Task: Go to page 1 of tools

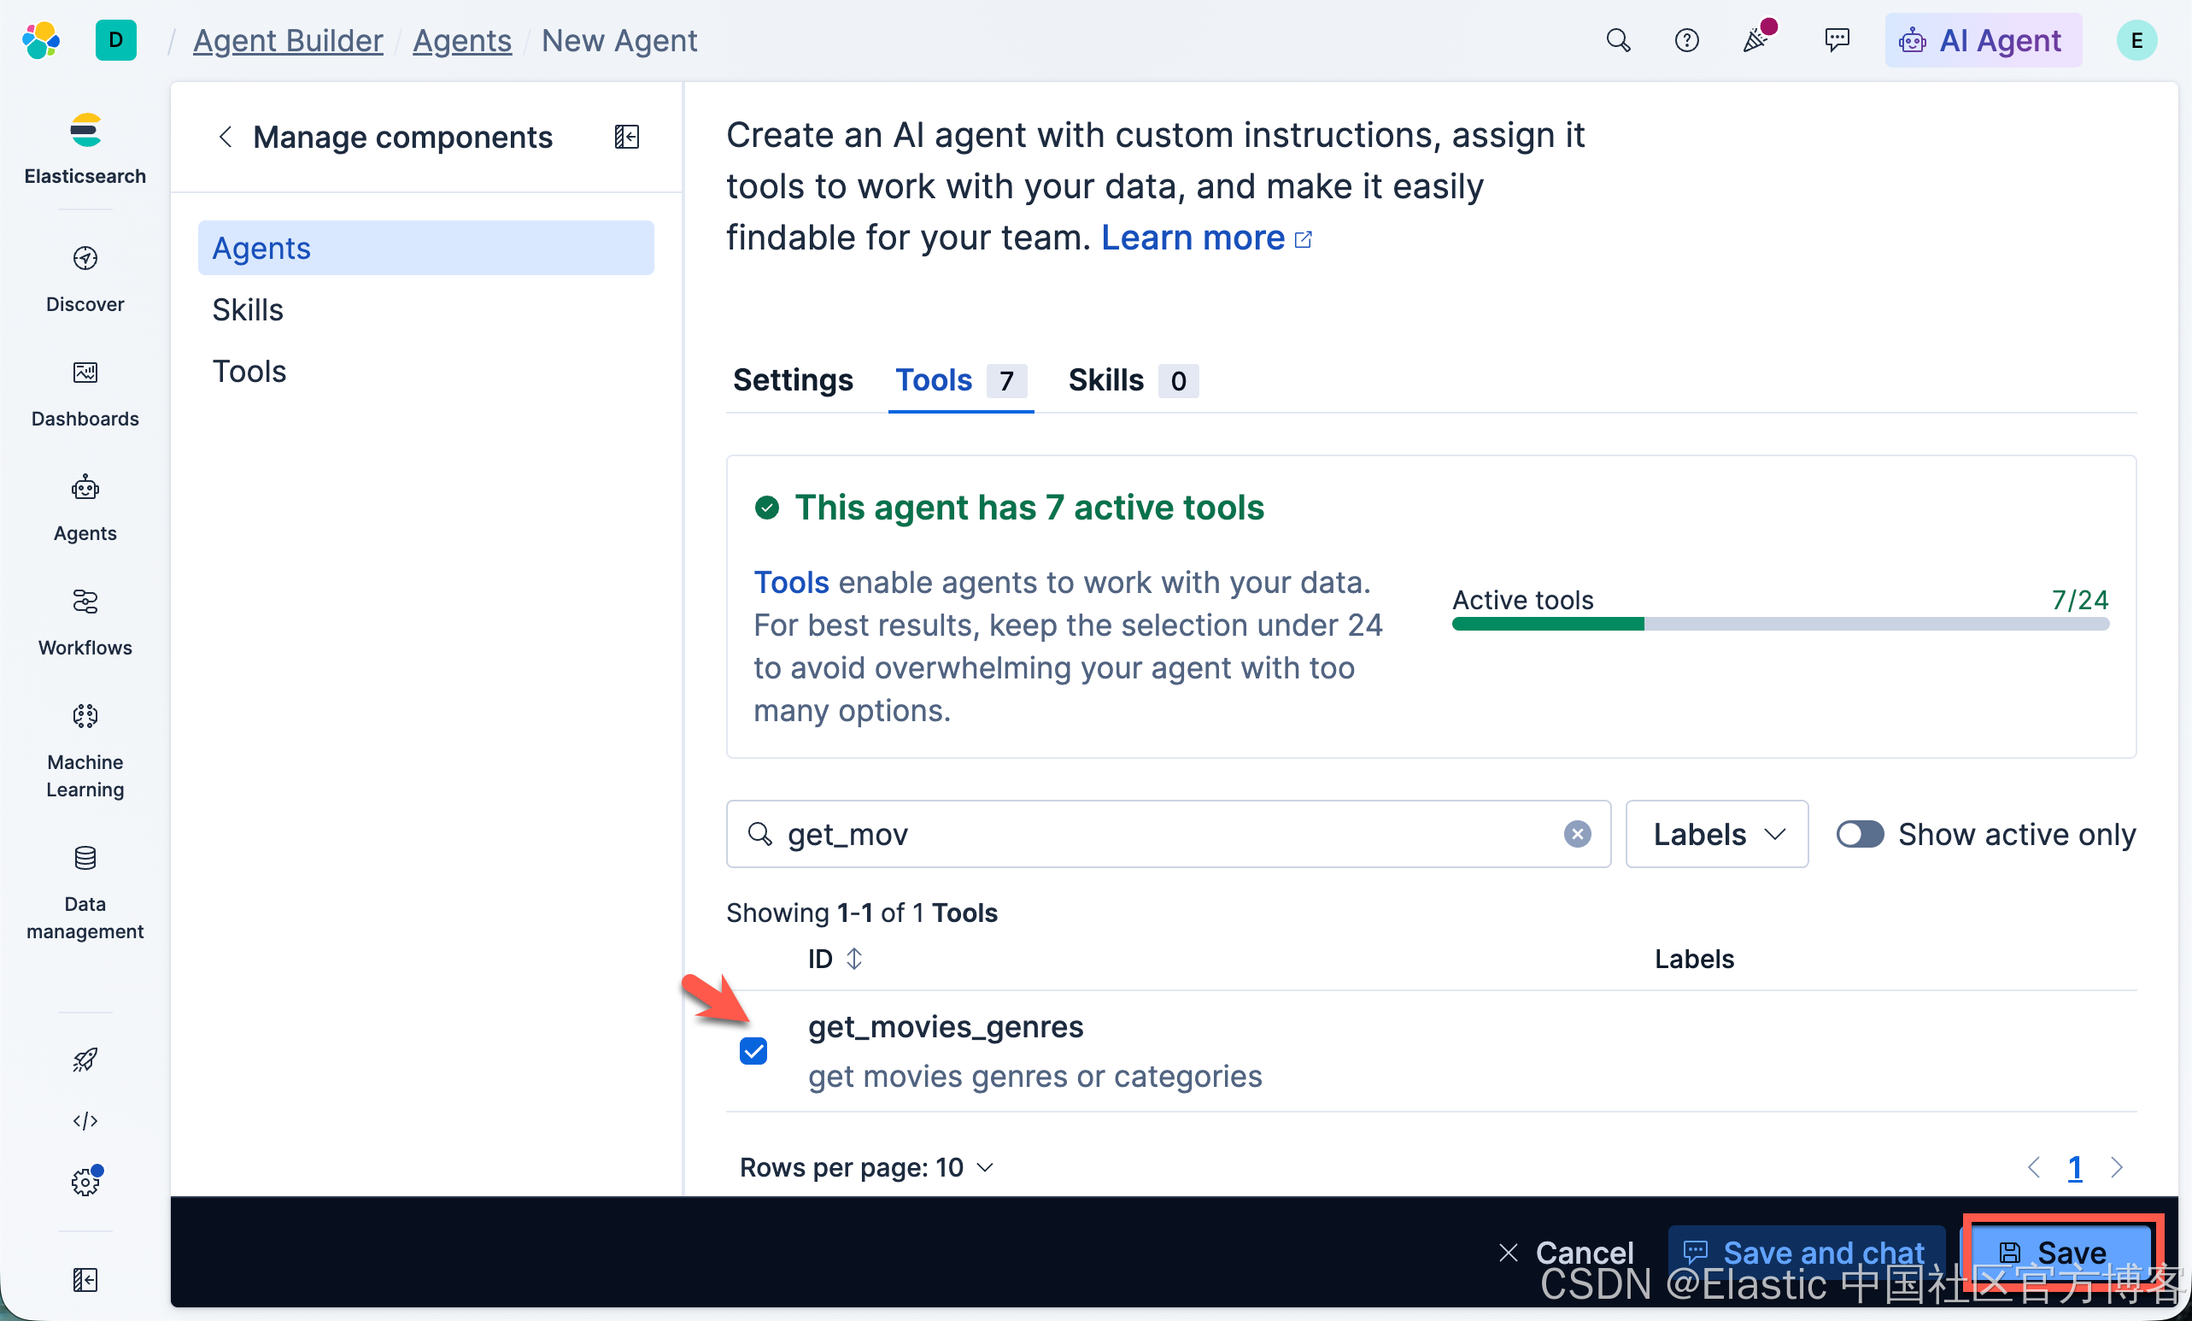Action: coord(2075,1167)
